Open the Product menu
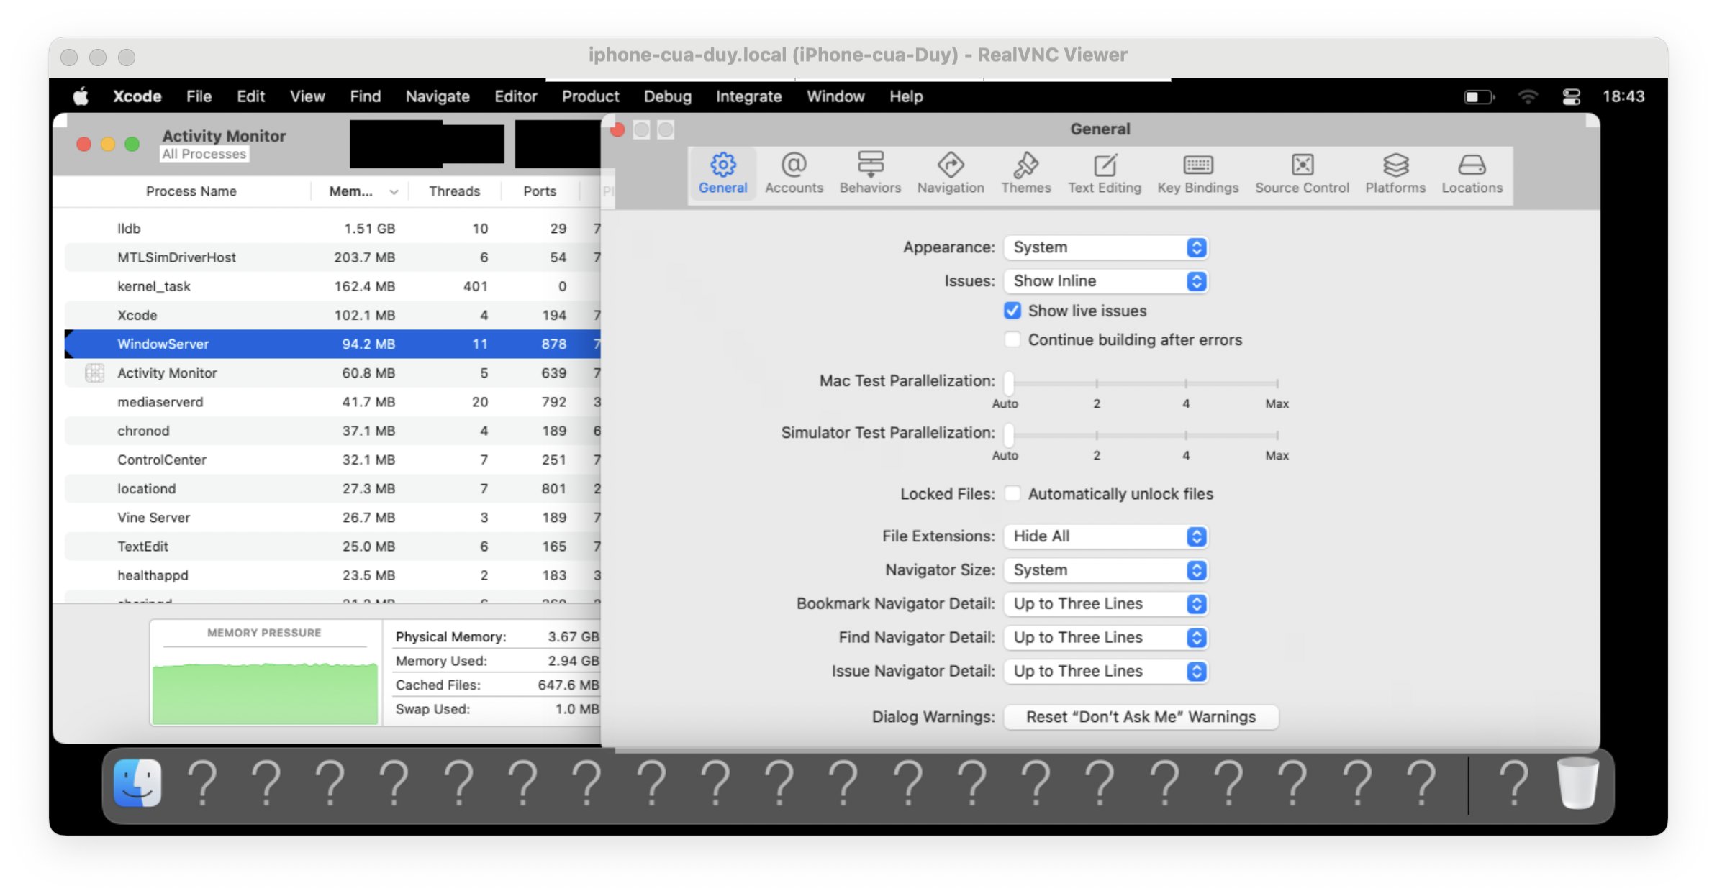The width and height of the screenshot is (1717, 896). click(x=589, y=96)
